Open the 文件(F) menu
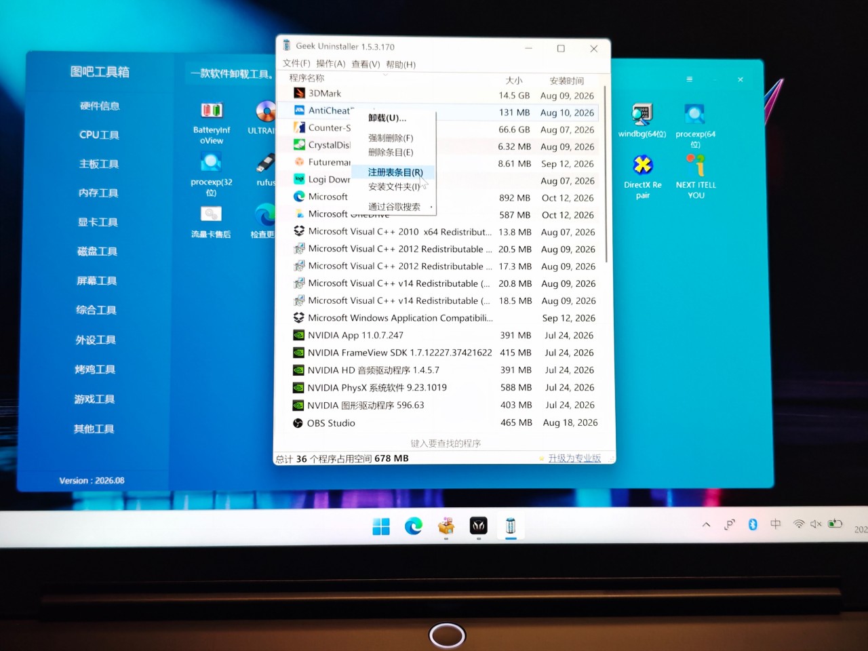 (296, 63)
